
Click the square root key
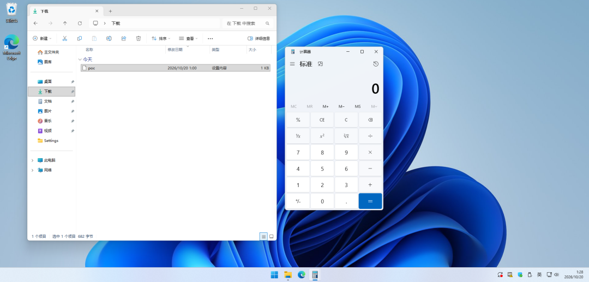pos(346,136)
